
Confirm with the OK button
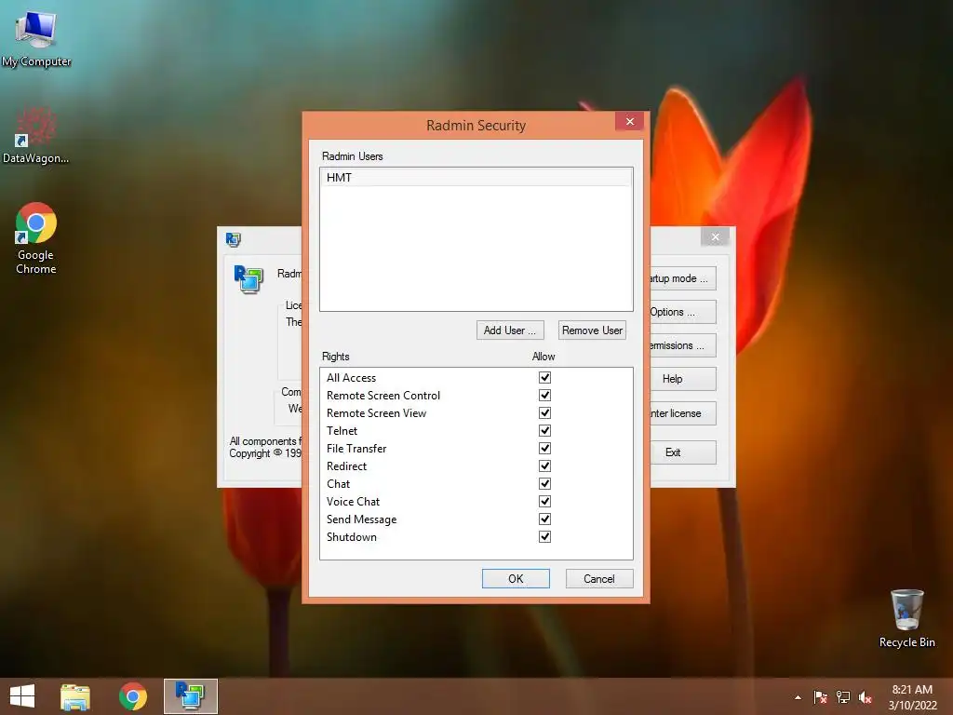point(516,579)
